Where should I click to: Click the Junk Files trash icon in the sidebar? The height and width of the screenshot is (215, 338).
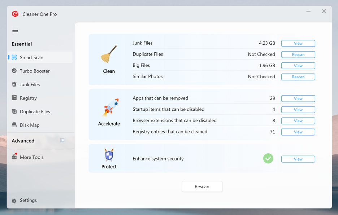[14, 84]
